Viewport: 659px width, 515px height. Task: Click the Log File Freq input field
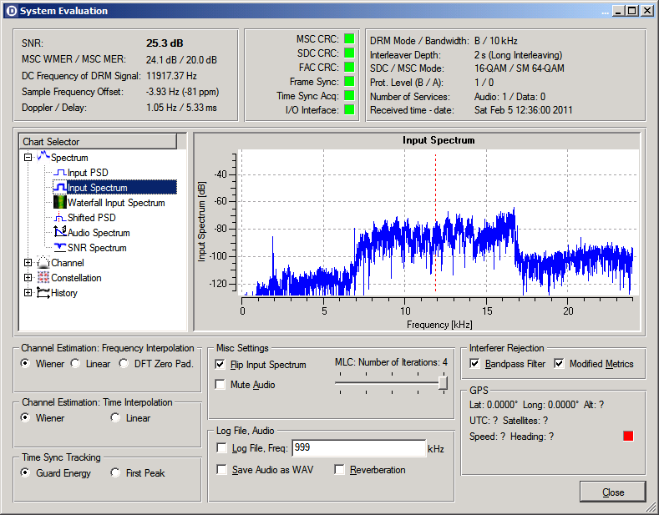[x=358, y=448]
